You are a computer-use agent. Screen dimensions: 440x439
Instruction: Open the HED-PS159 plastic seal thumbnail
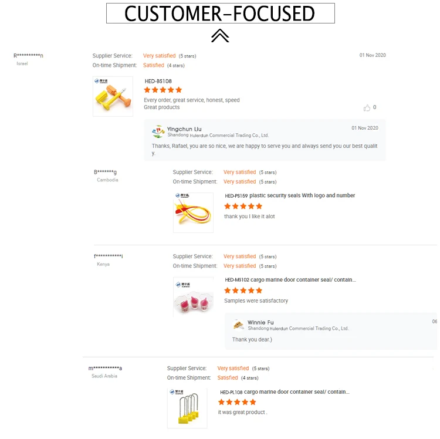(x=193, y=212)
